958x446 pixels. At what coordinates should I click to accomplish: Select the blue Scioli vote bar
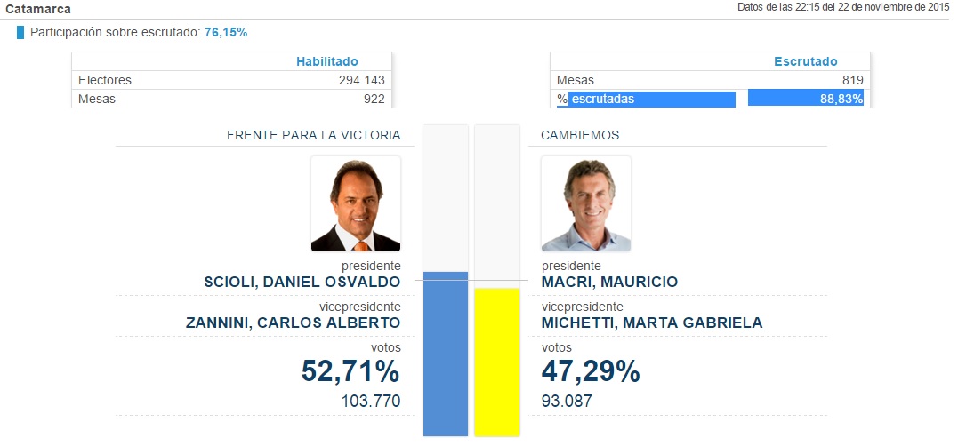(x=446, y=354)
